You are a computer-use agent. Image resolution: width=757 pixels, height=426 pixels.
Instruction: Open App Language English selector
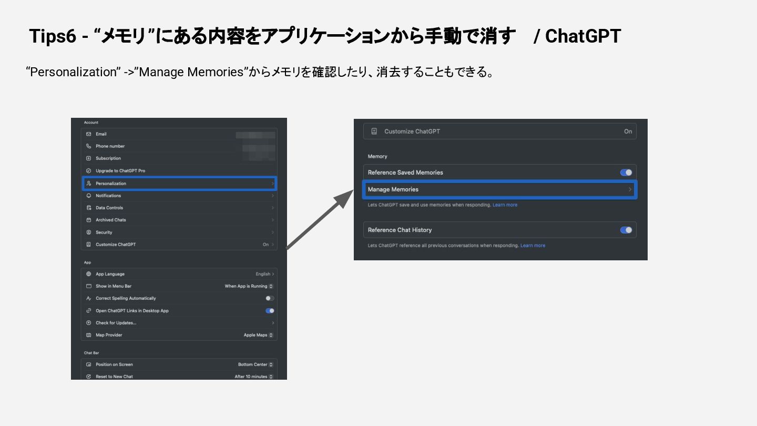tap(265, 274)
